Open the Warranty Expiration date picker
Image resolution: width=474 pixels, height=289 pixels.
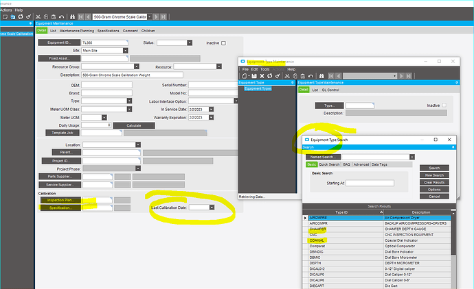pos(212,118)
